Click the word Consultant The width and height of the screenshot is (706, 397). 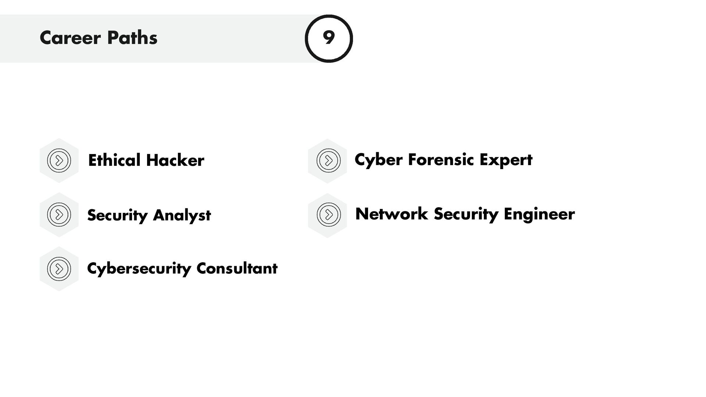[237, 269]
